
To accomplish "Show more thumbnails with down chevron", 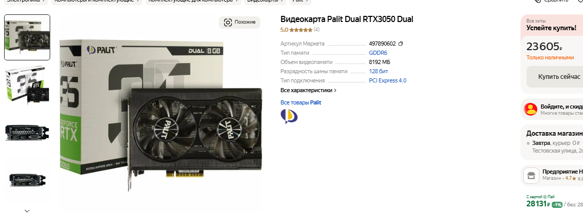I will [27, 210].
